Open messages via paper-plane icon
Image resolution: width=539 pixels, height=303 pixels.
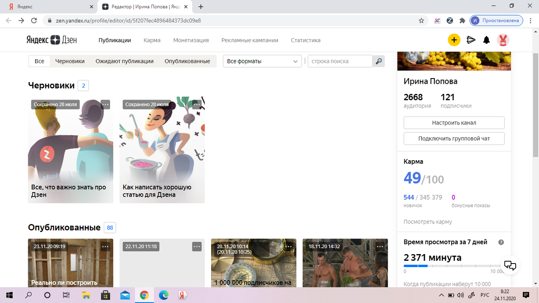tap(471, 40)
